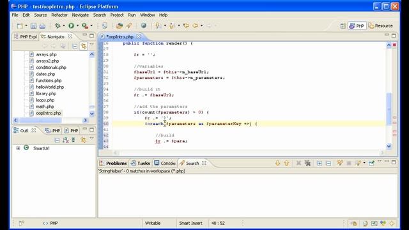Sort Outline entries alphabetically

tap(65, 141)
